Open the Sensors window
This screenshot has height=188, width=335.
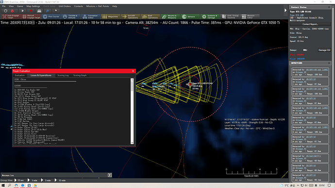189,16
